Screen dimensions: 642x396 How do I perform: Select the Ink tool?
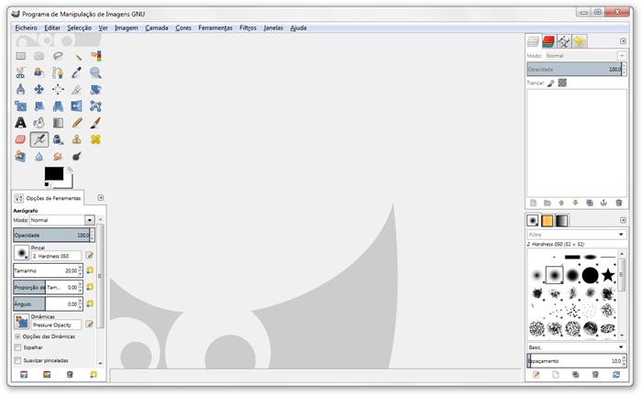(x=58, y=139)
